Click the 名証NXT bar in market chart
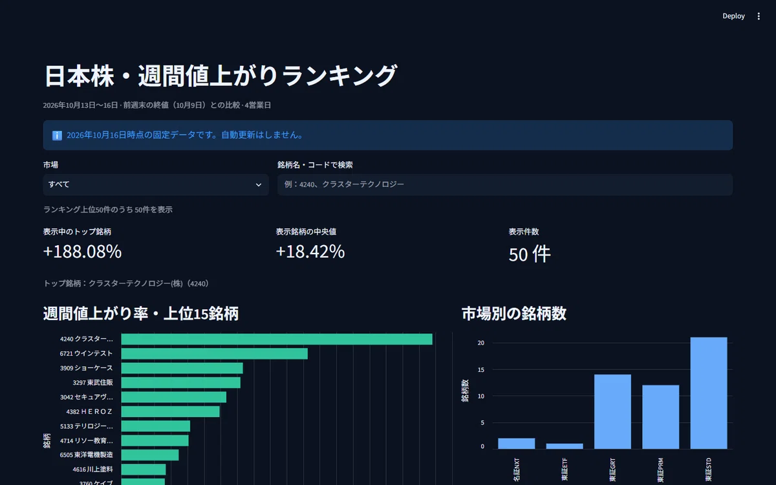 pos(517,444)
